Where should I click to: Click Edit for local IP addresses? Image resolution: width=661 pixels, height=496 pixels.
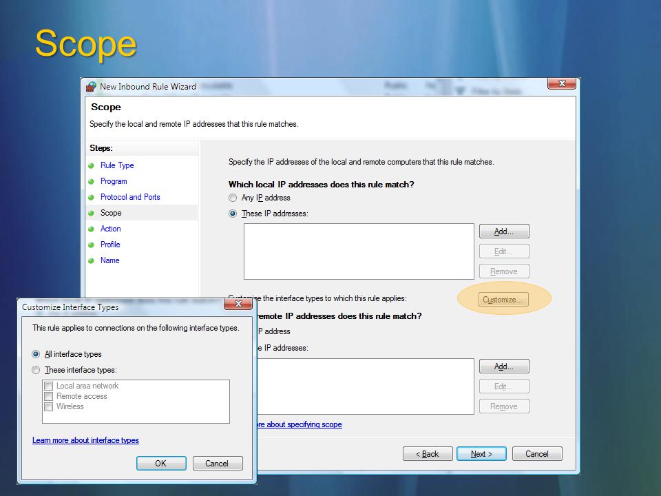[504, 251]
